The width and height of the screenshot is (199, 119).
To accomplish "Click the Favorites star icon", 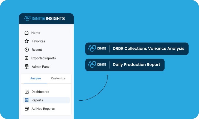I will pos(27,41).
